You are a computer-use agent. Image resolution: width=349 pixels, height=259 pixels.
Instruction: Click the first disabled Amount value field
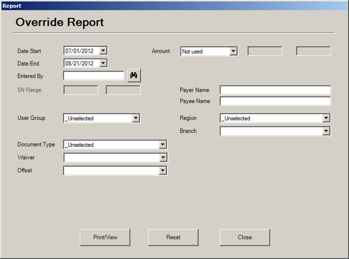pos(265,51)
